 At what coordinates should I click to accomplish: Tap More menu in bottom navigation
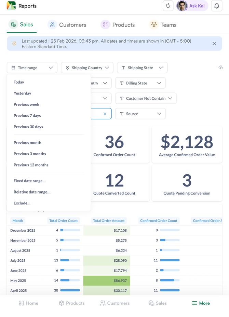coord(201,303)
